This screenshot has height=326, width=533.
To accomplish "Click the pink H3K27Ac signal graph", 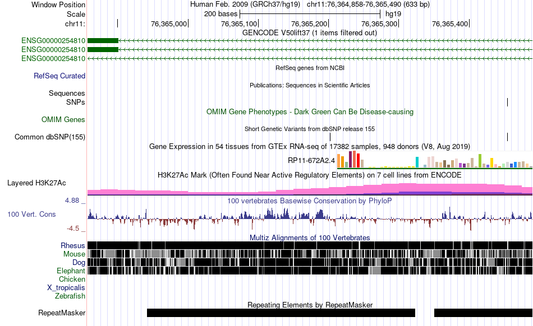I will pos(310,189).
